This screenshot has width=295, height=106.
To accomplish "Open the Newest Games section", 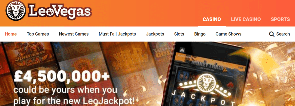I will (x=74, y=34).
